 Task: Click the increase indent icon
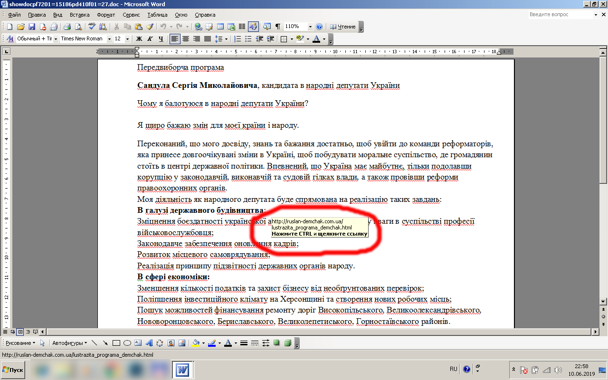(270, 39)
